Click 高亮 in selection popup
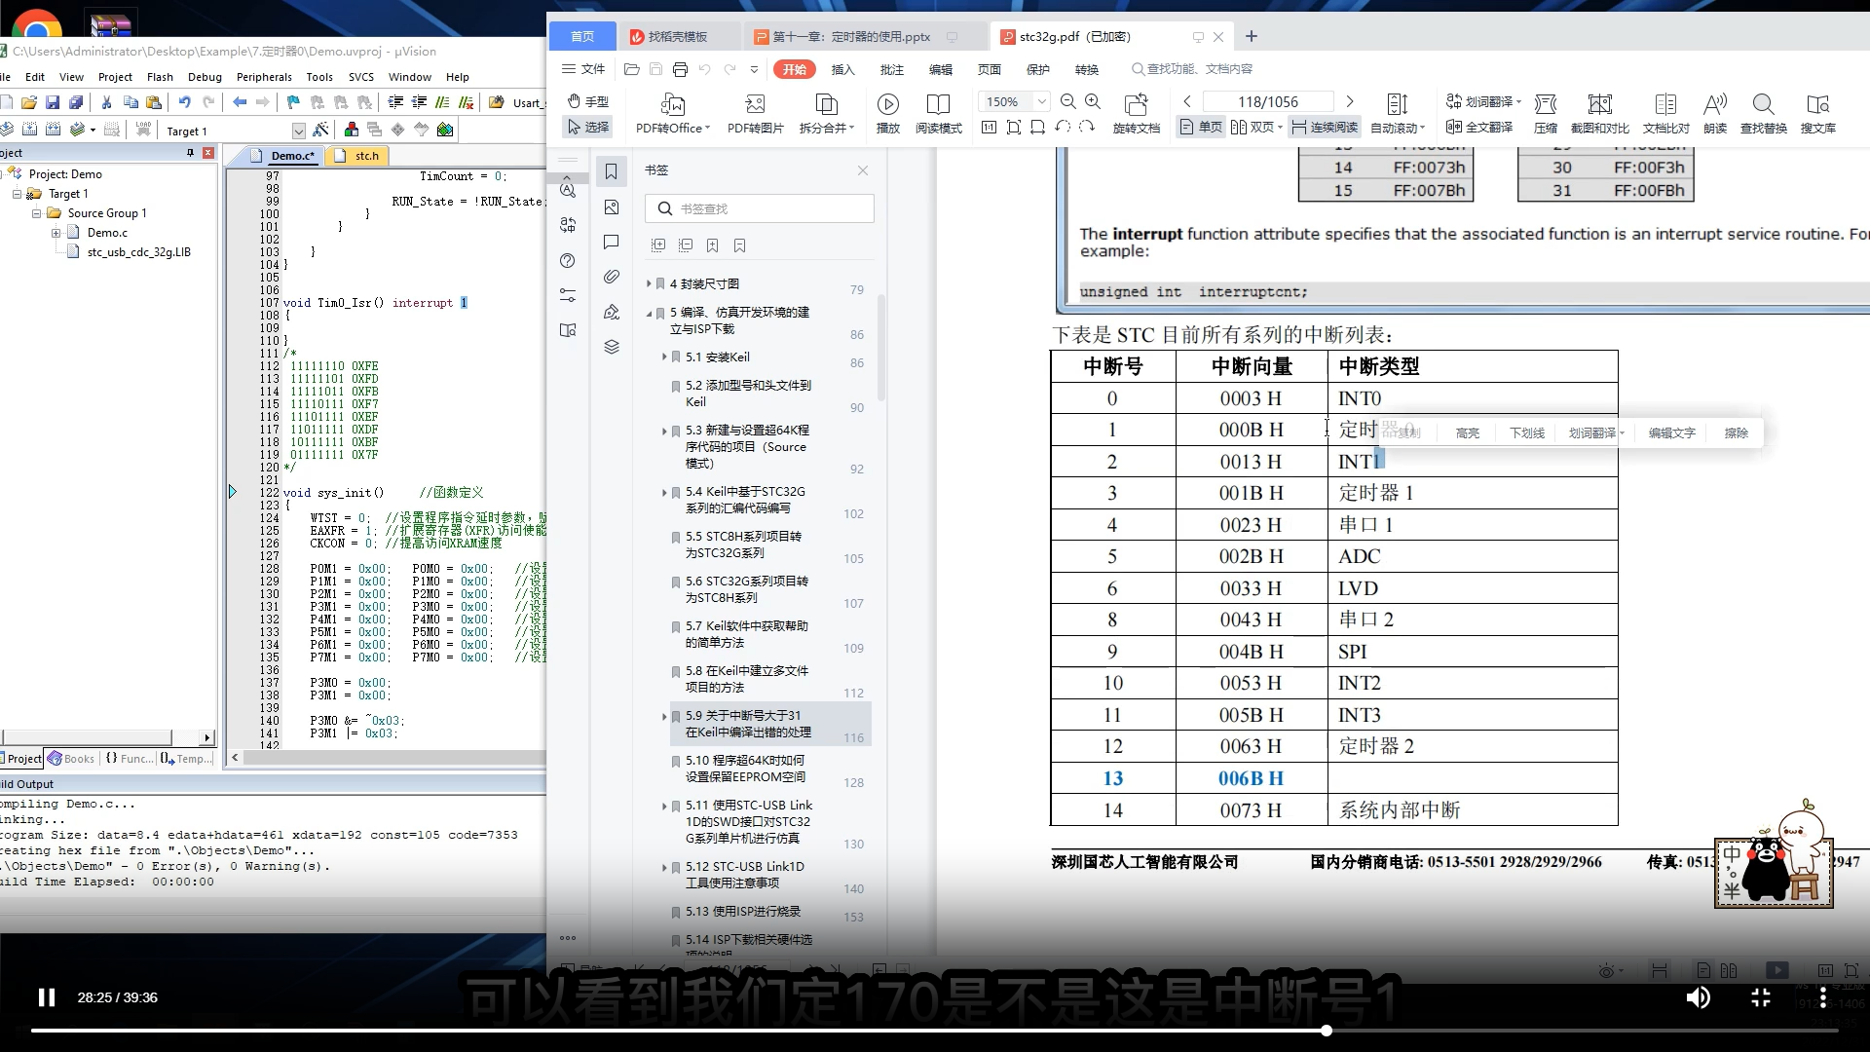Image resolution: width=1870 pixels, height=1052 pixels. point(1467,433)
